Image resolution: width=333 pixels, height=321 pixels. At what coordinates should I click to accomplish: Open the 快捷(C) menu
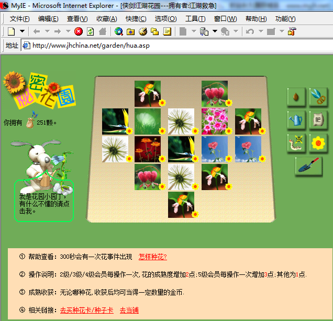tap(136, 19)
